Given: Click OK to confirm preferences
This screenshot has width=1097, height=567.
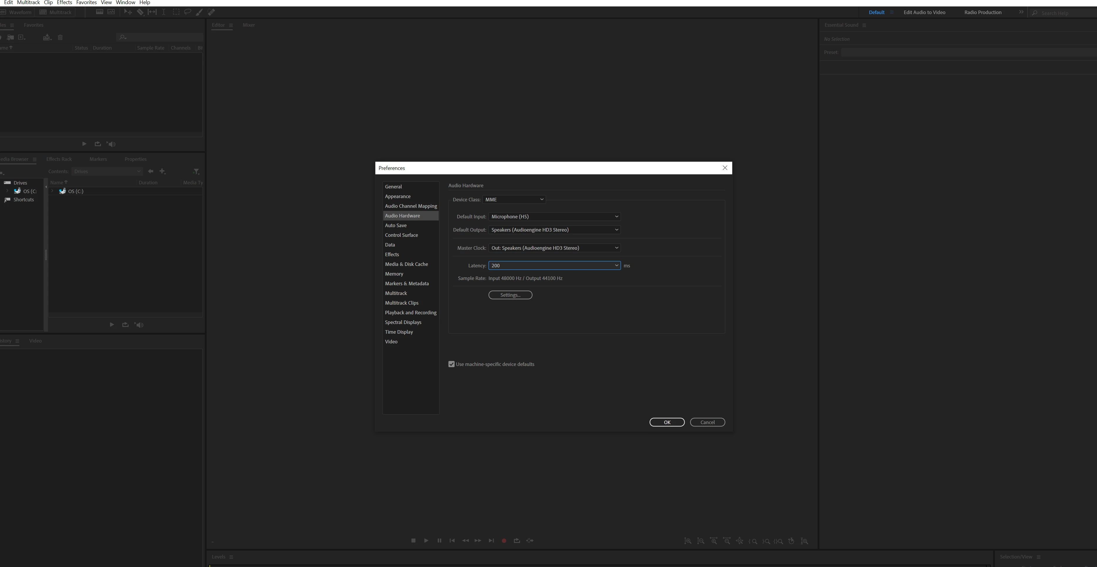Looking at the screenshot, I should (x=666, y=422).
